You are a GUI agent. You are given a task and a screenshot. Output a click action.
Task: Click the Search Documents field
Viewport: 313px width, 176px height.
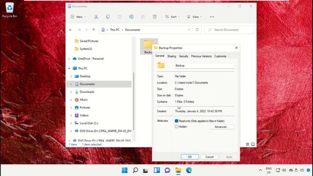coord(229,30)
